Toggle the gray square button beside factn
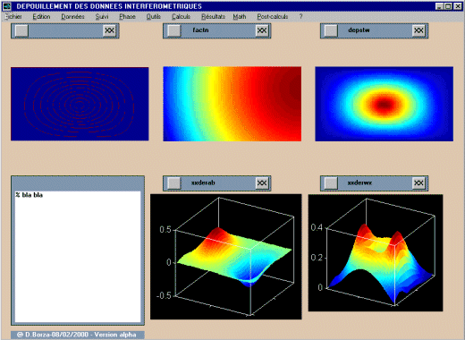This screenshot has width=465, height=340. coord(173,30)
